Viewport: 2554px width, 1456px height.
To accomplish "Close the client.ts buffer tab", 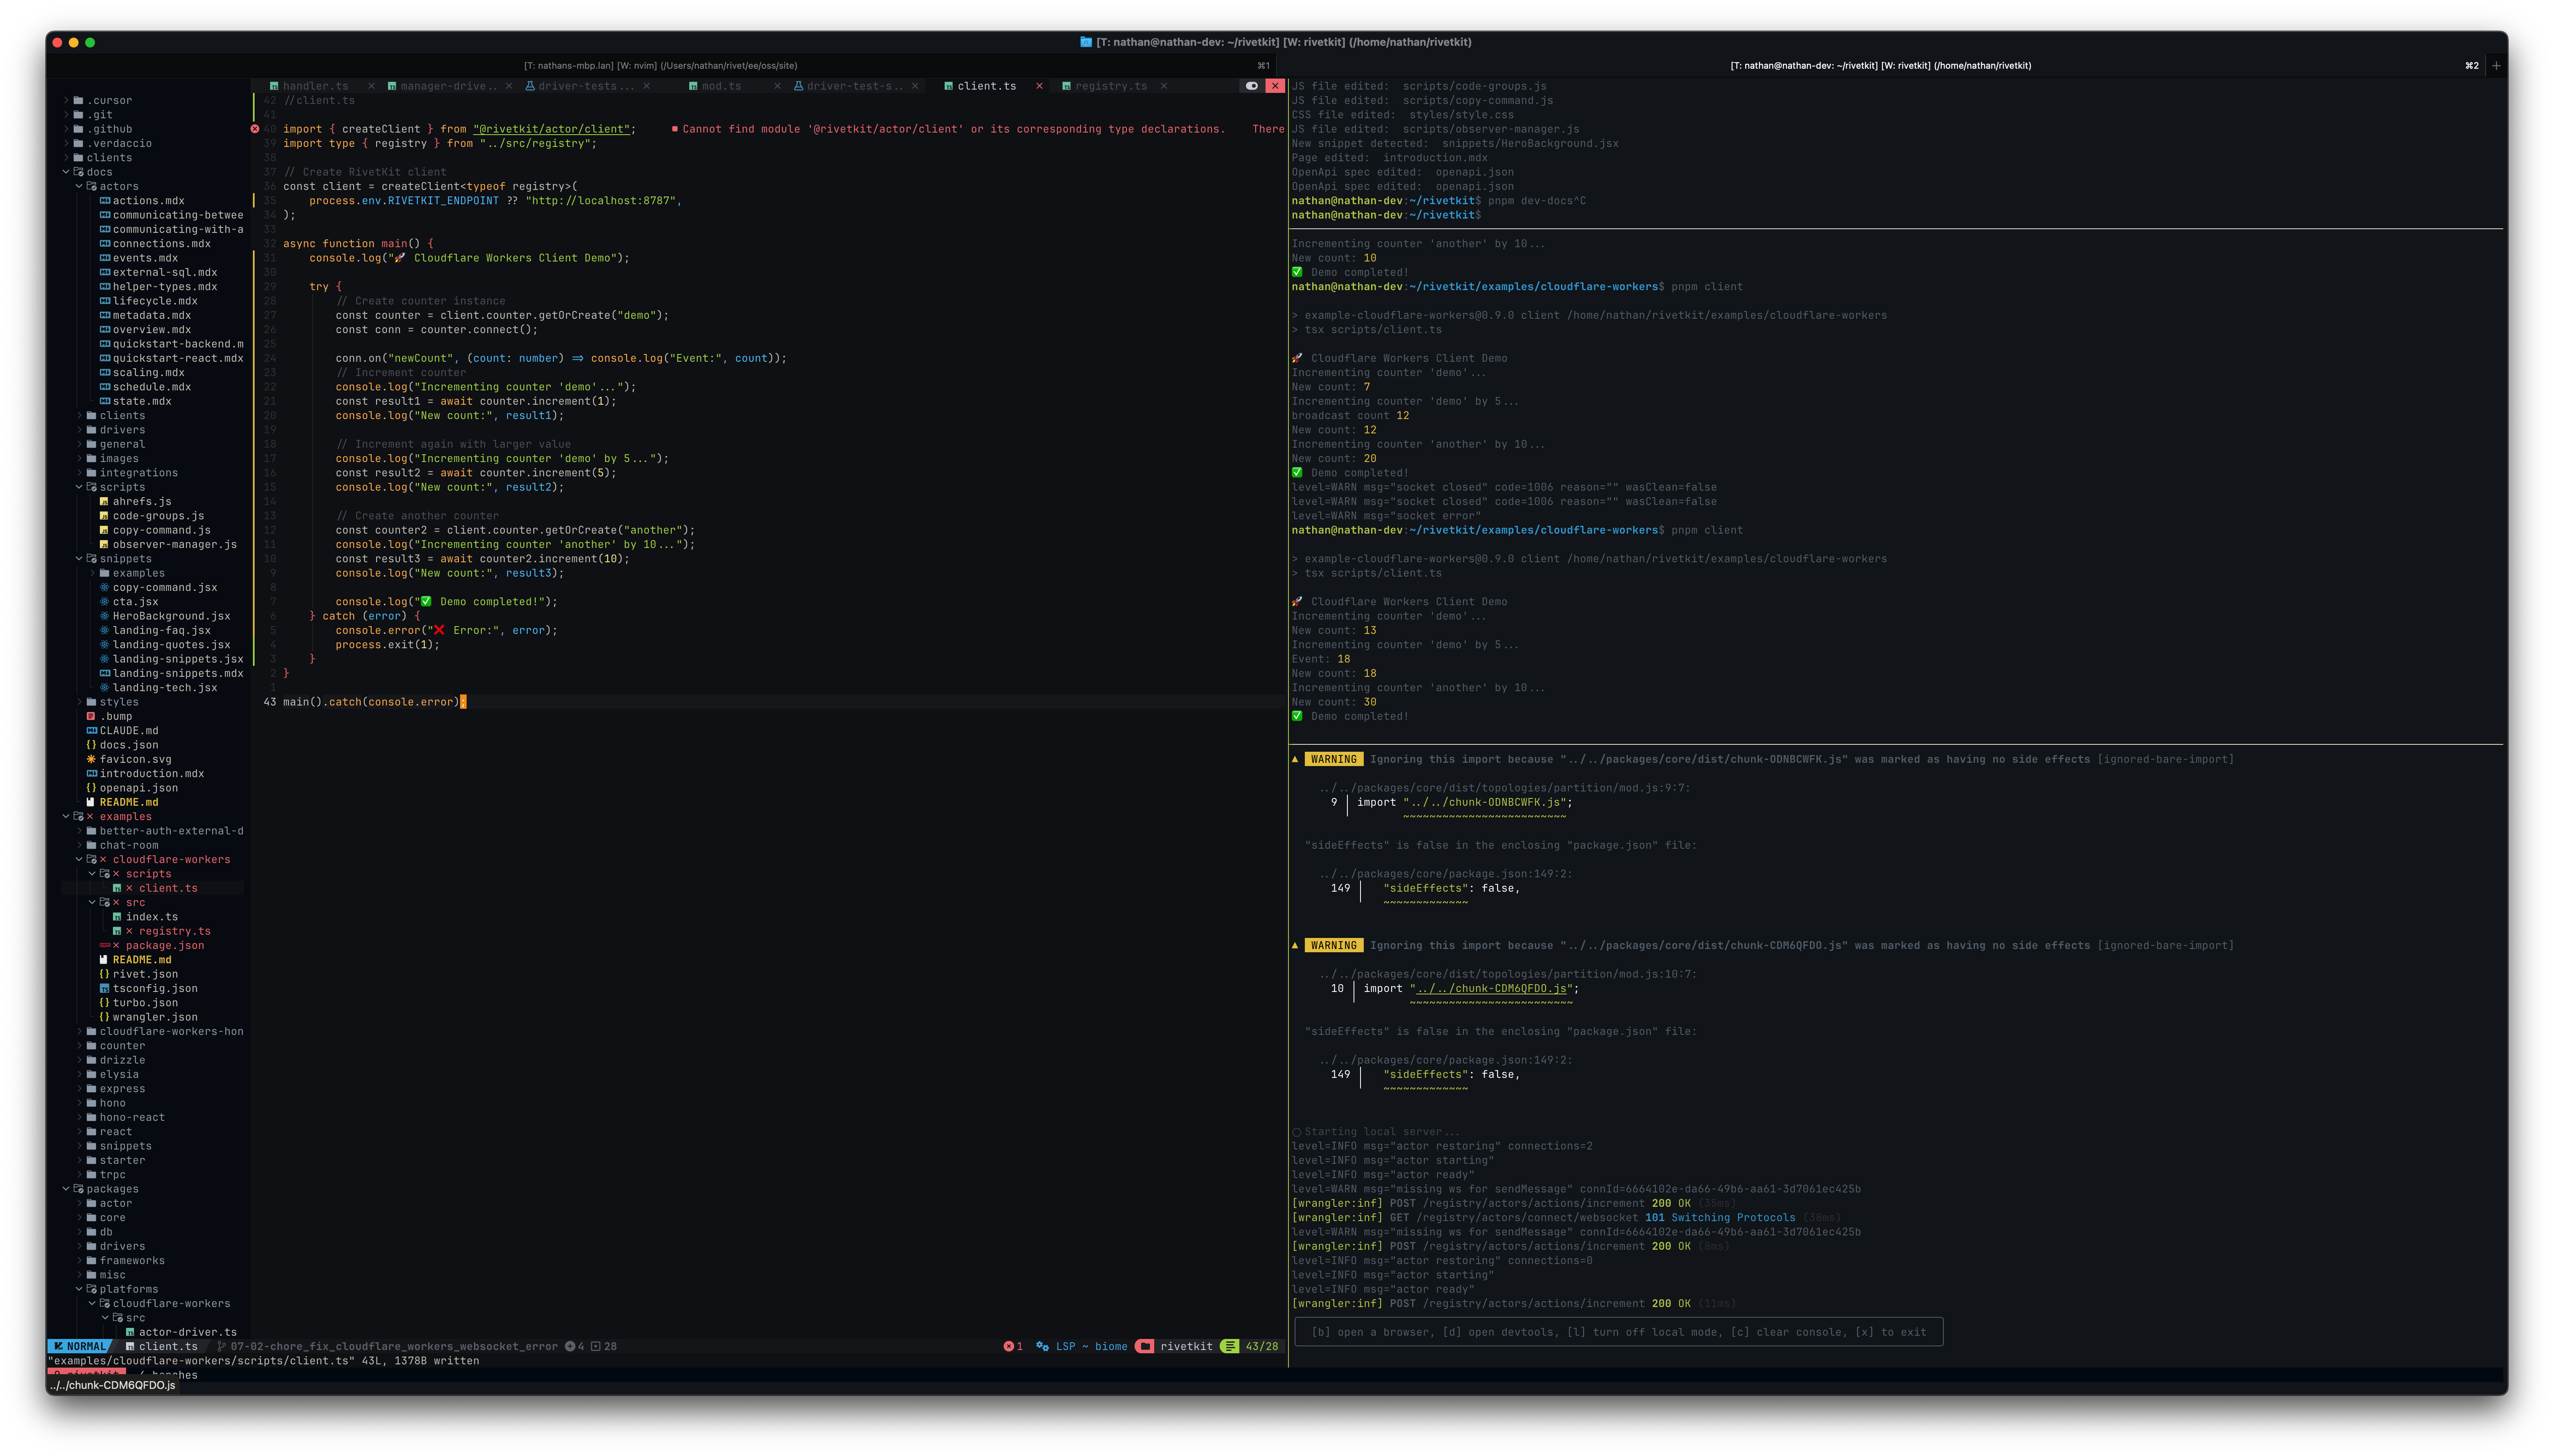I will tap(1039, 86).
